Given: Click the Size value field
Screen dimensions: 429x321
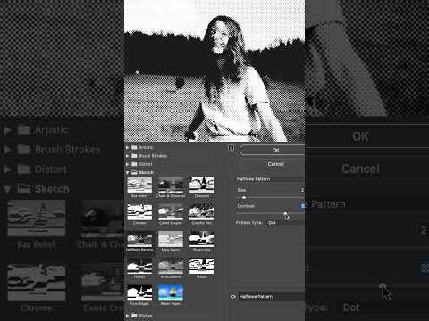Looking at the screenshot, I should point(302,190).
